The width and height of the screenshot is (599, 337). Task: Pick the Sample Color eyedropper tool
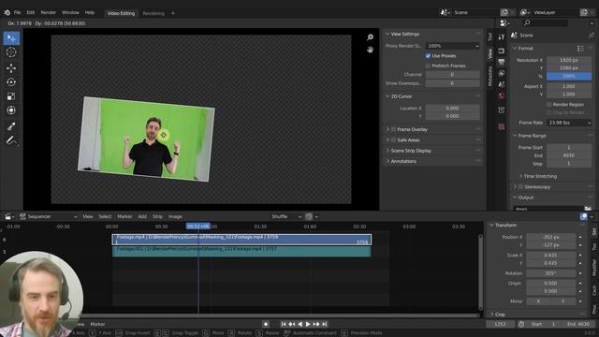(x=11, y=126)
